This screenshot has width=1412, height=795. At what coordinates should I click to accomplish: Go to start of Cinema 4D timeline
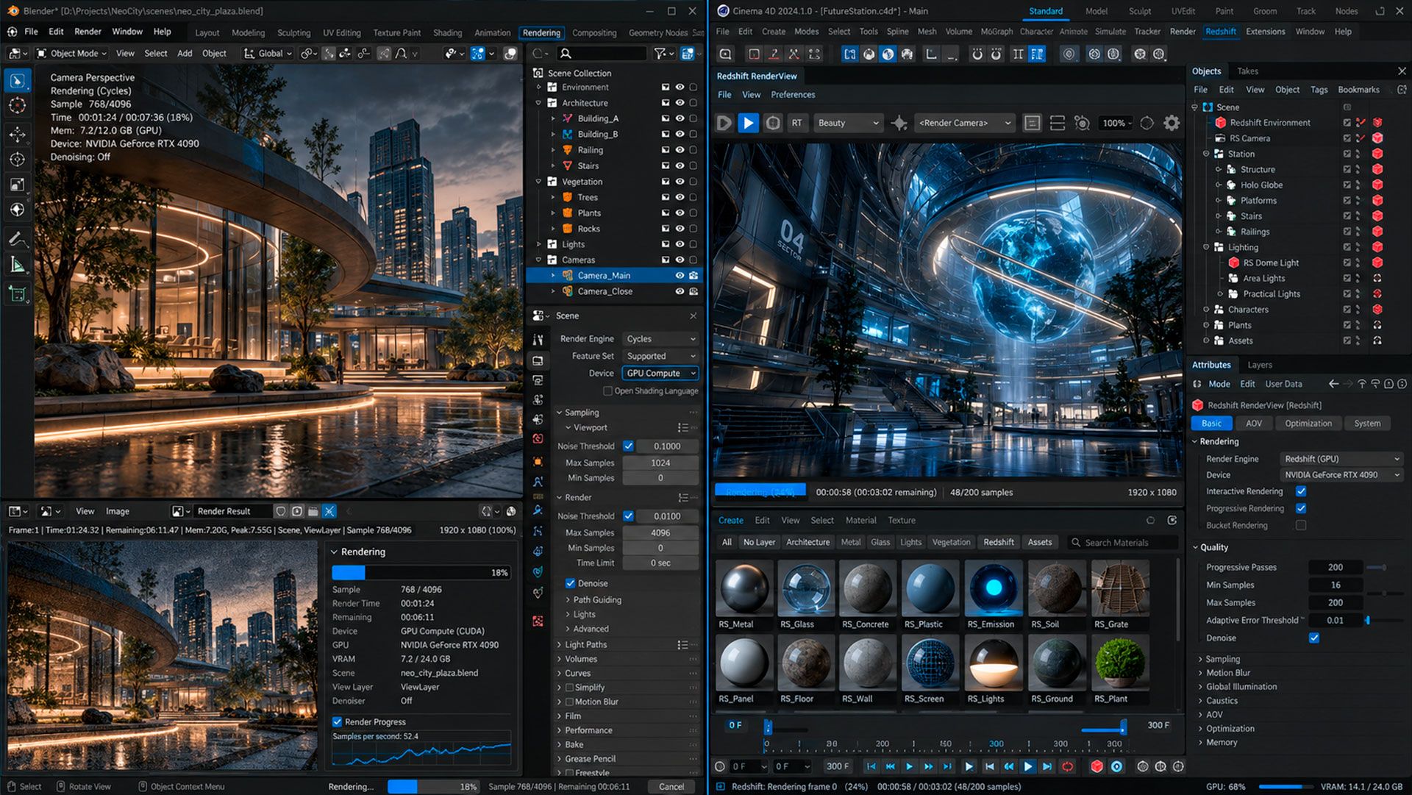[x=871, y=766]
